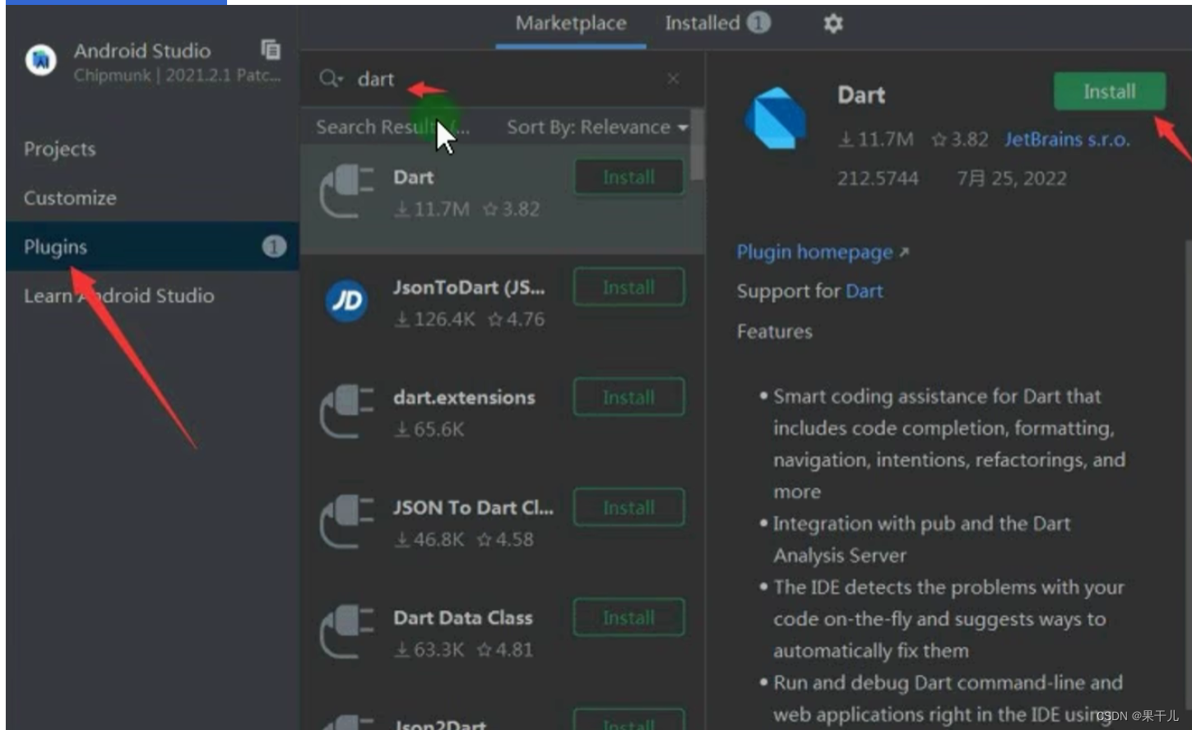Click the Installed count badge

(758, 23)
